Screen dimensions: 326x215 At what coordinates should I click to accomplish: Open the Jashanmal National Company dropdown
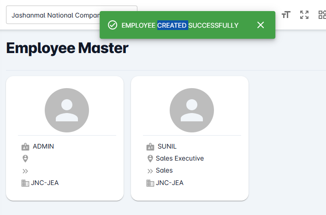(x=71, y=15)
